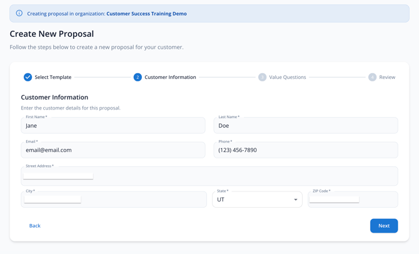Screen dimensions: 419x254
Task: Jump to the Value Questions step label
Action: tap(287, 77)
